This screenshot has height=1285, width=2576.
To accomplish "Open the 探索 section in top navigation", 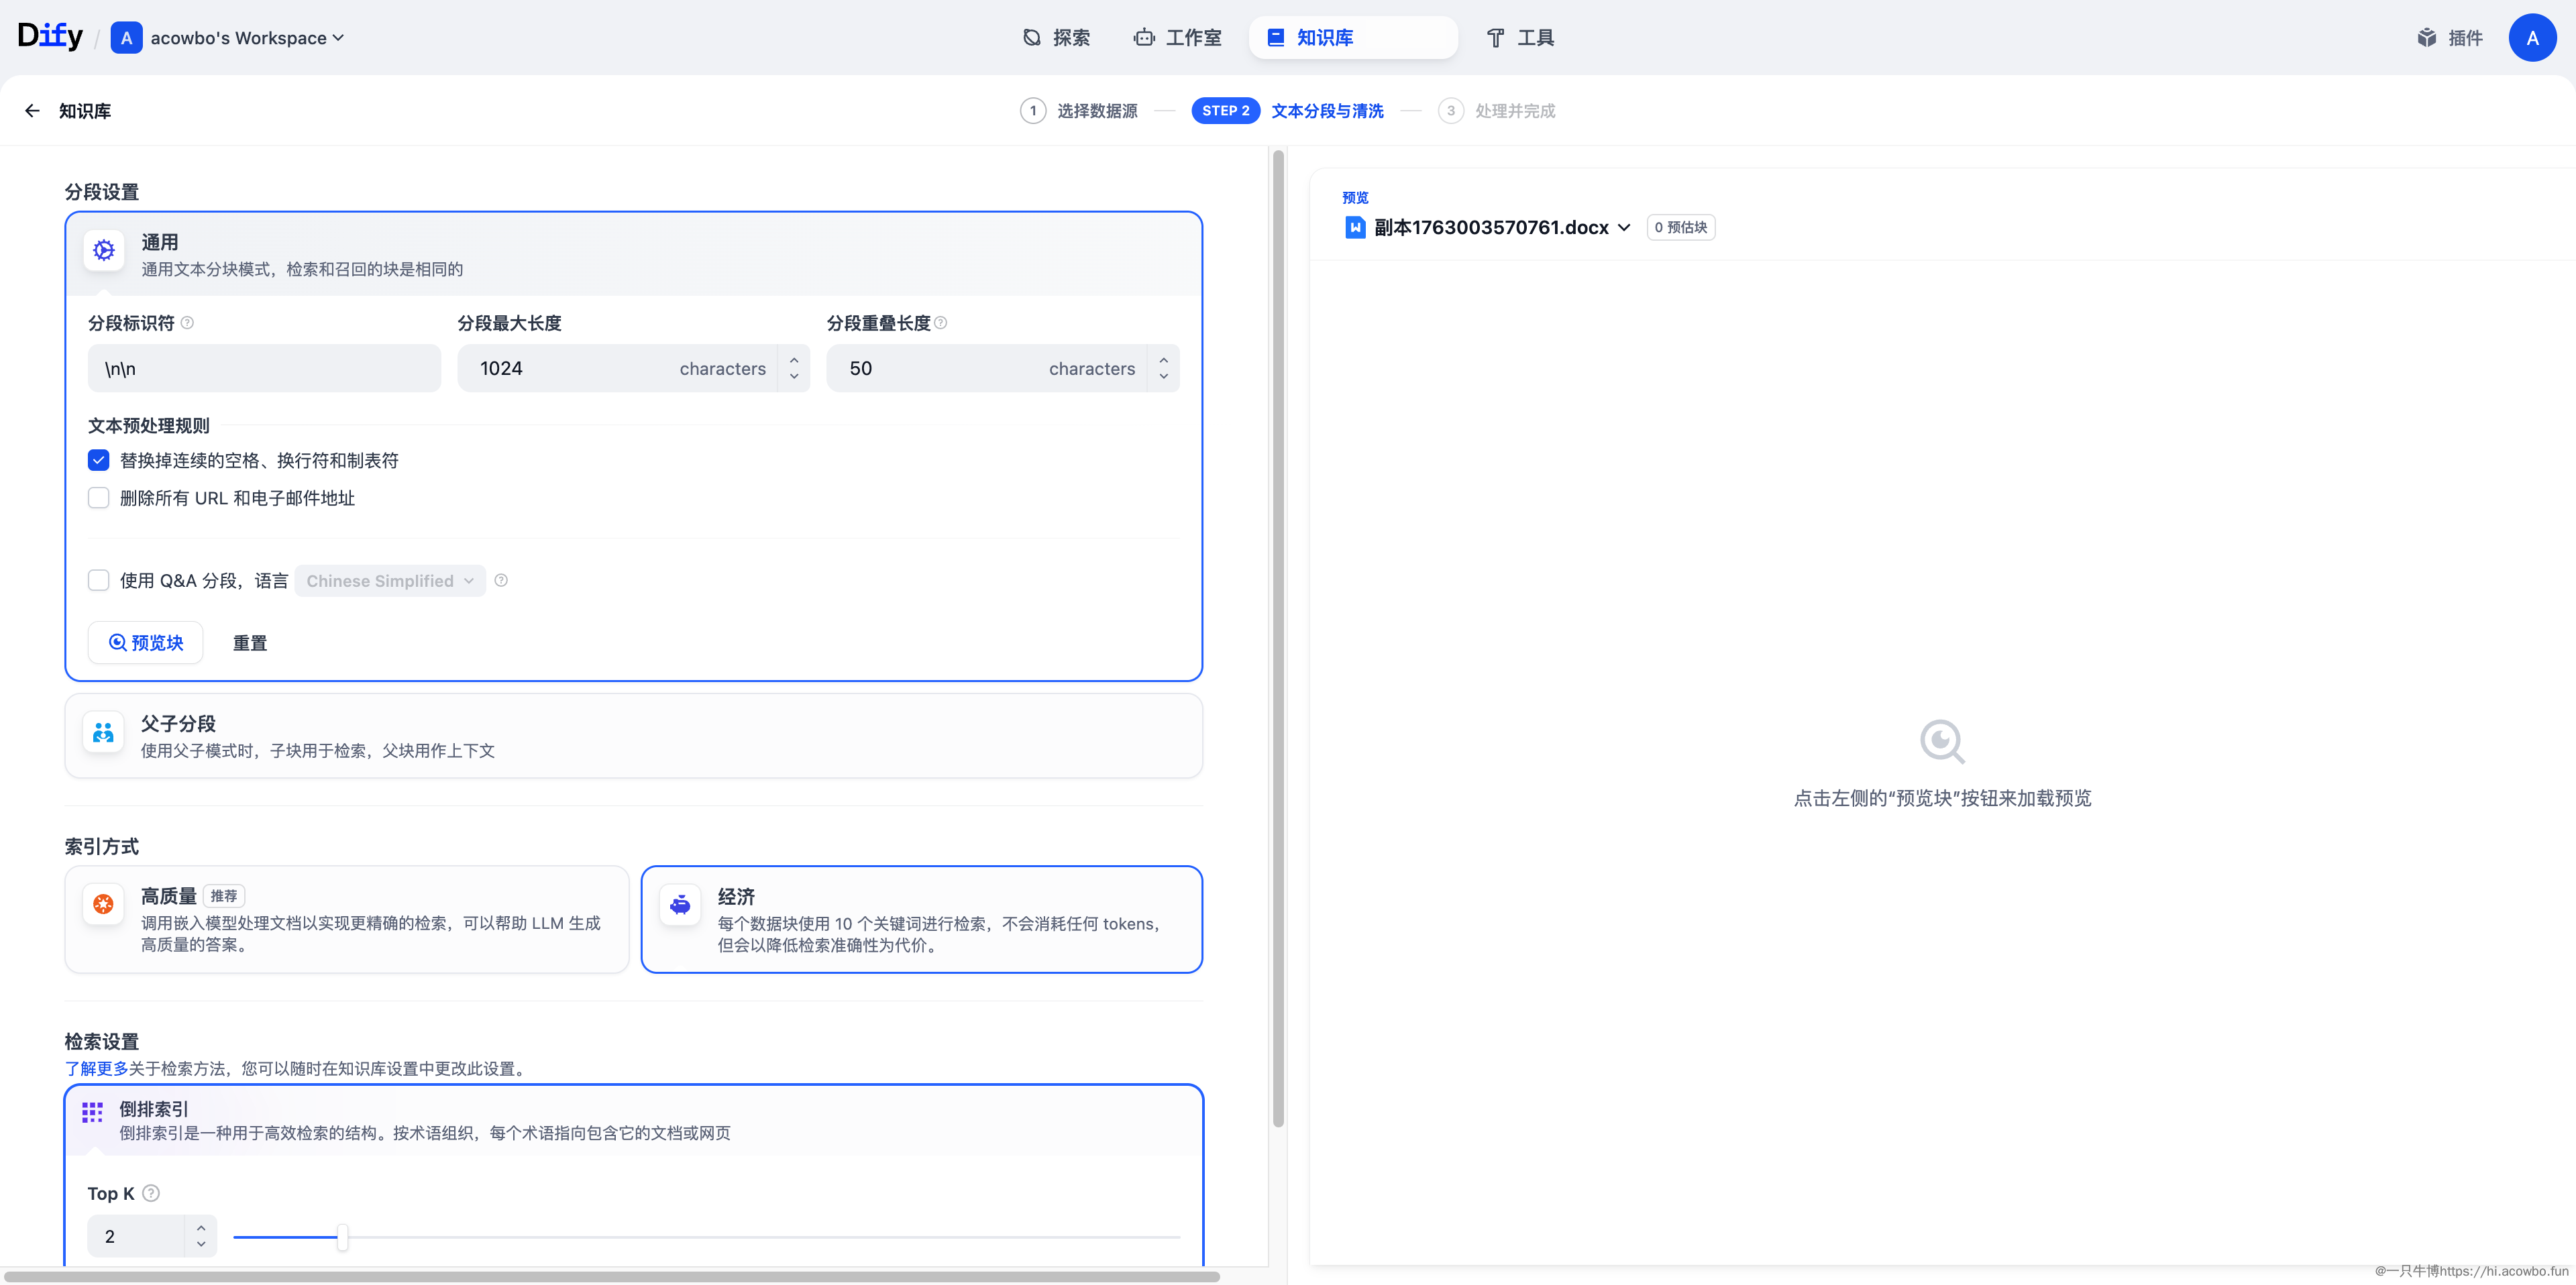I will (x=1056, y=37).
